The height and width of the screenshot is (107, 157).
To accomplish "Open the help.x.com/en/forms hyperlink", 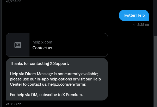I will point(67,84).
